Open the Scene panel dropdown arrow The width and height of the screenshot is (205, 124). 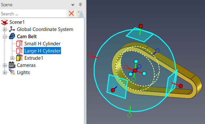click(73, 5)
